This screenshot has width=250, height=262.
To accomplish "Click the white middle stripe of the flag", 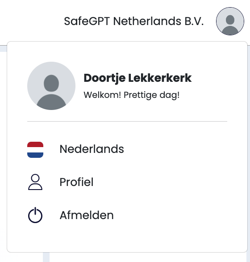I will pos(35,150).
